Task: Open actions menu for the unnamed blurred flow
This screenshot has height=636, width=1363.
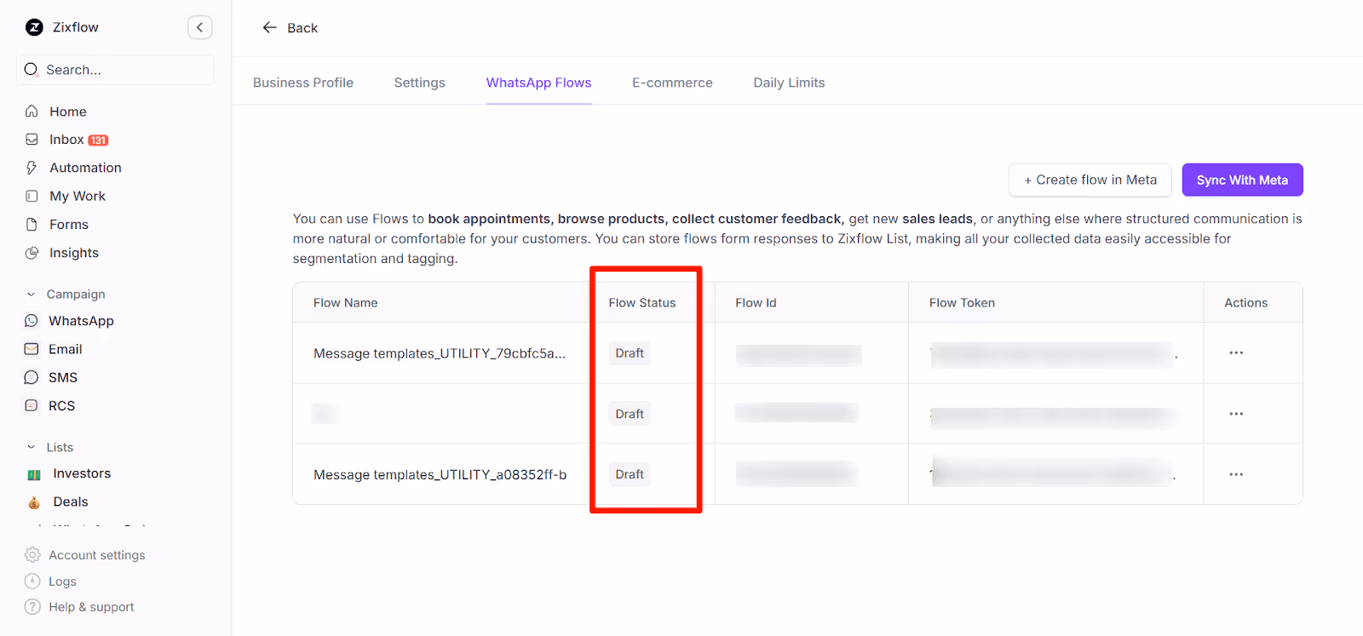Action: tap(1236, 414)
